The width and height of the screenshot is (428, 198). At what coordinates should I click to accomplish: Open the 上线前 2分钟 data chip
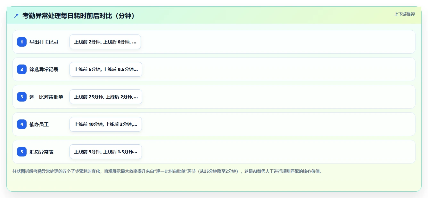(x=105, y=42)
